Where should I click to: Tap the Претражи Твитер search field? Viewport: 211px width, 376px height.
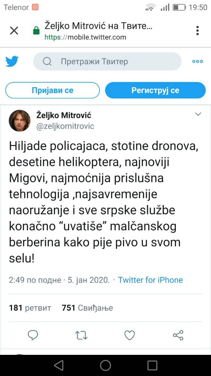coord(107,61)
